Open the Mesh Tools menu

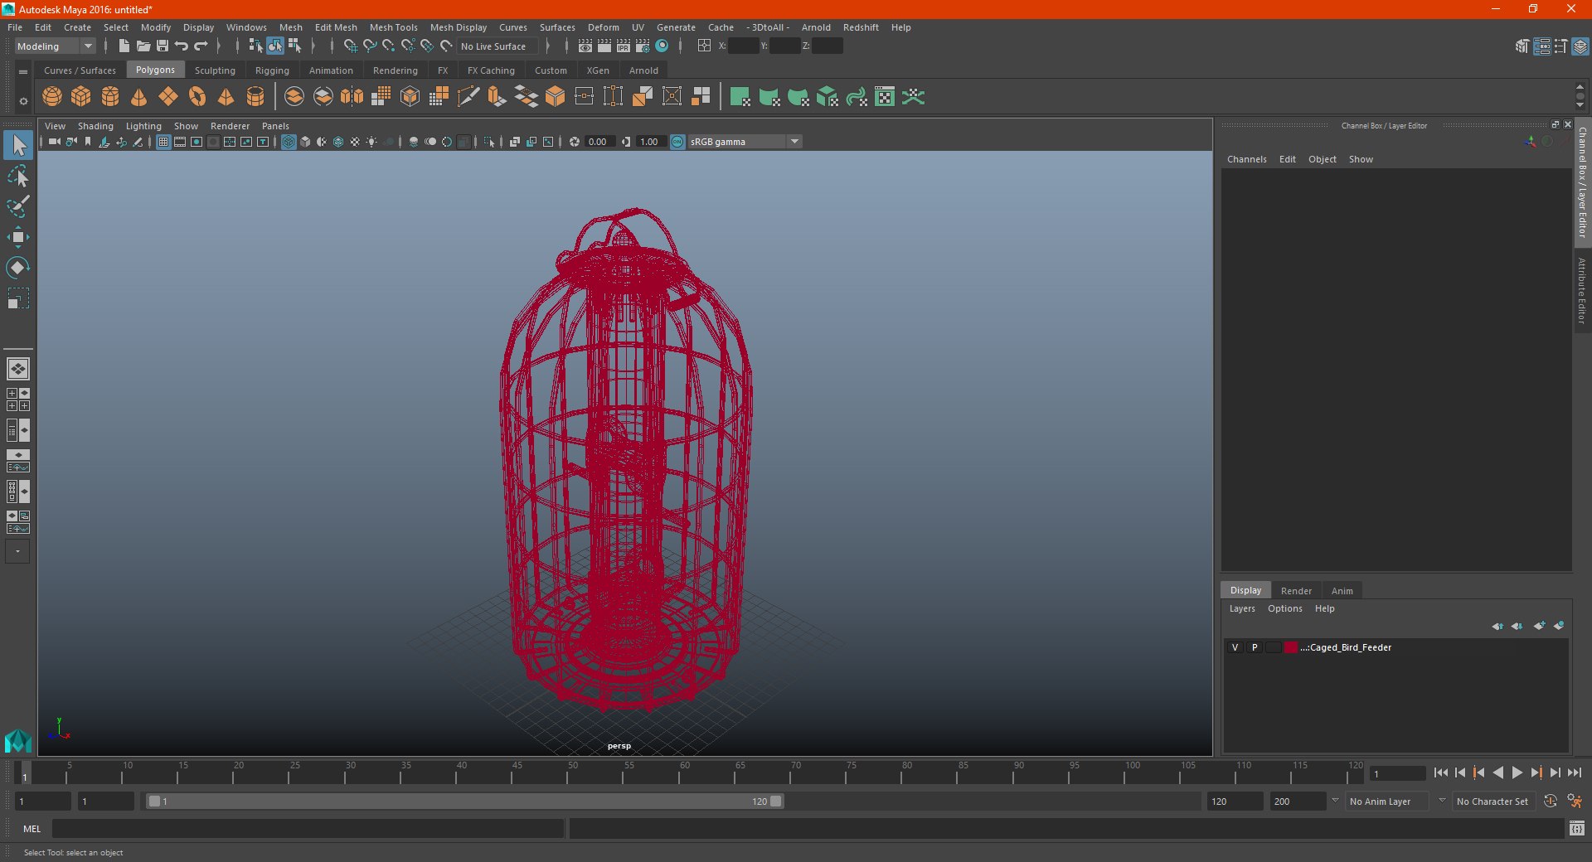point(394,27)
